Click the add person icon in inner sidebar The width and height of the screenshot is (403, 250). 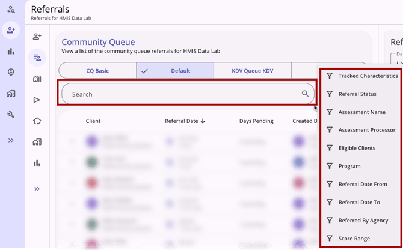coord(37,37)
